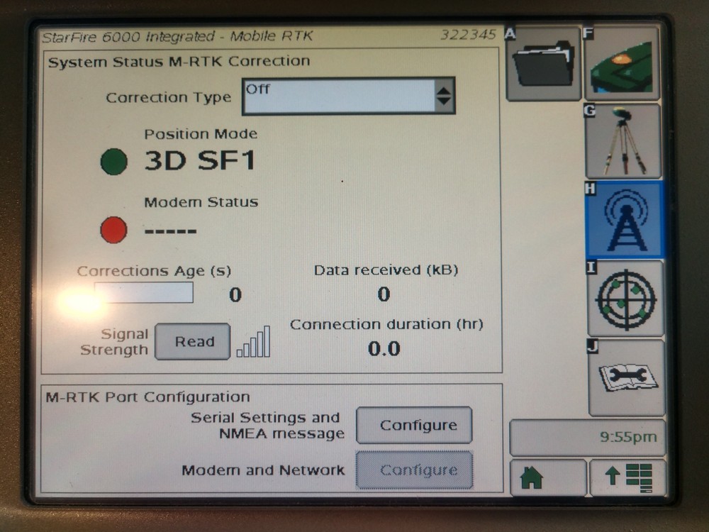This screenshot has width=709, height=532.
Task: Click the System Status M-RTK Correction heading
Action: point(179,61)
